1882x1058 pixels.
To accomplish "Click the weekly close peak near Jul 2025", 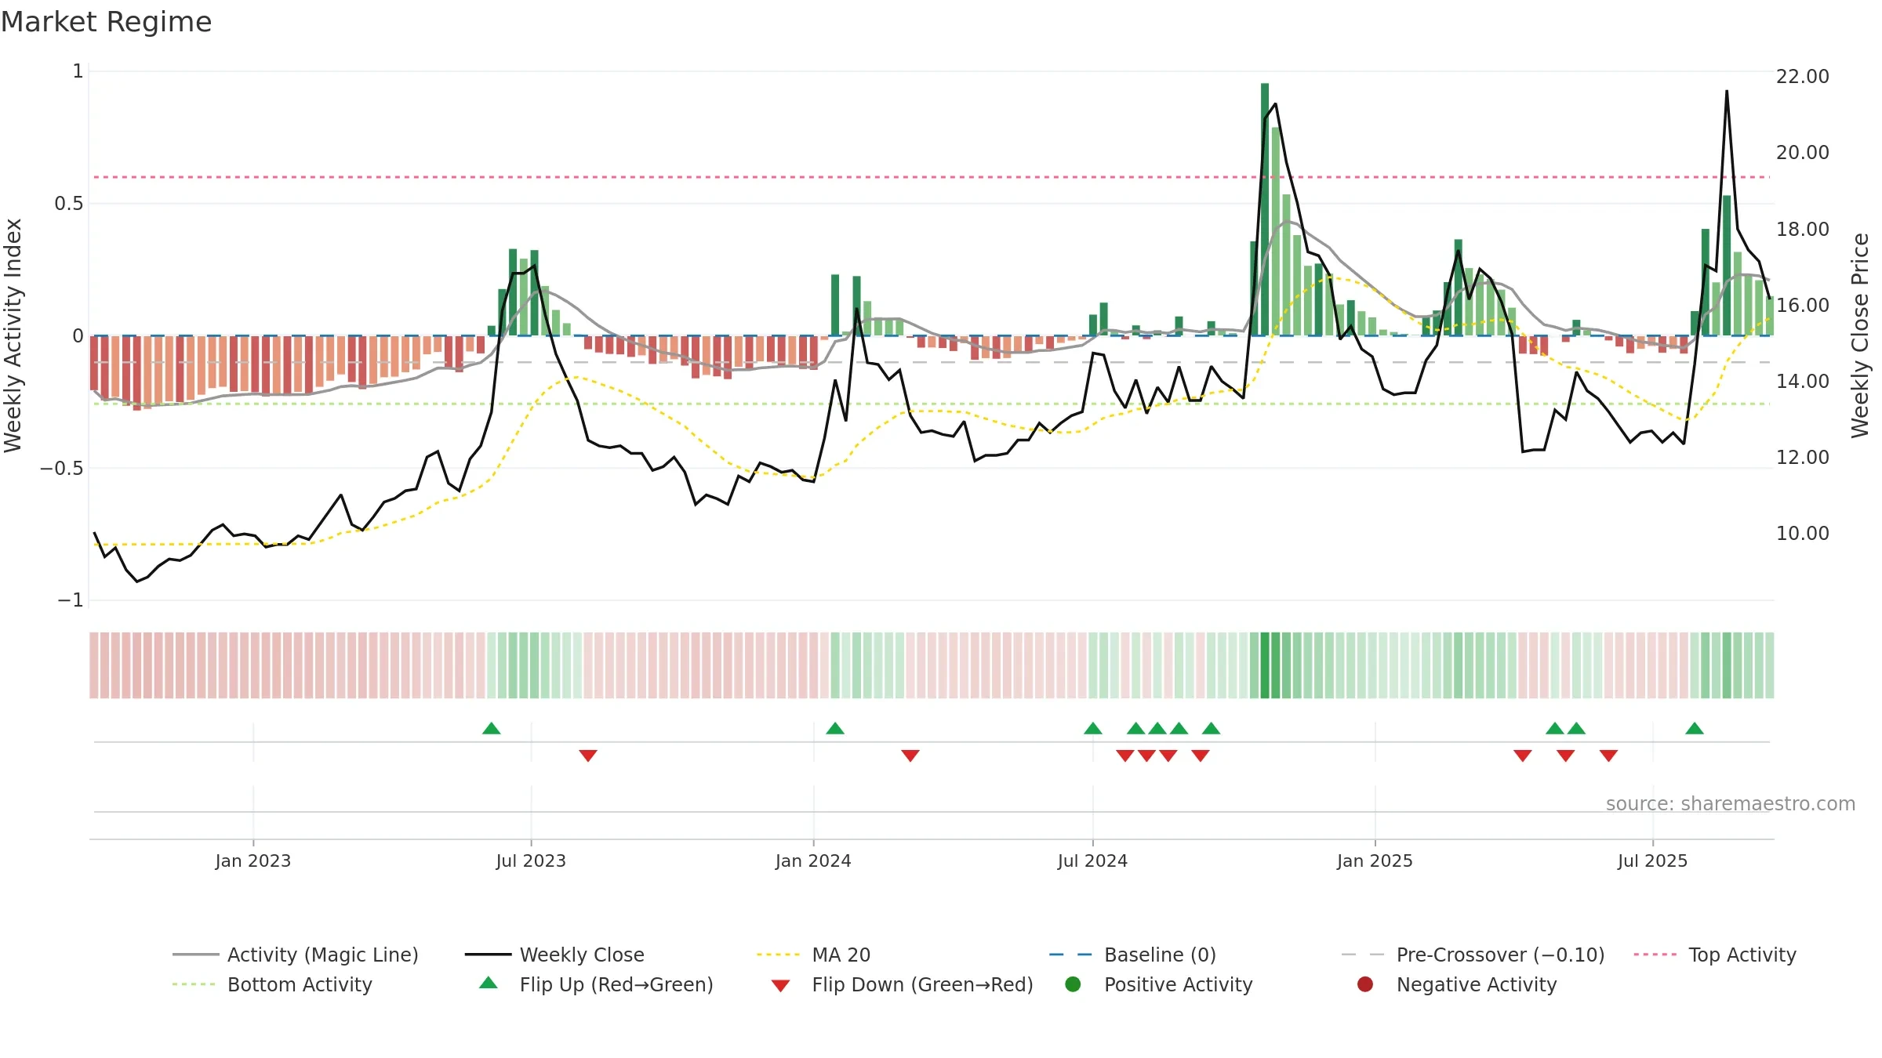I will 1727,92.
